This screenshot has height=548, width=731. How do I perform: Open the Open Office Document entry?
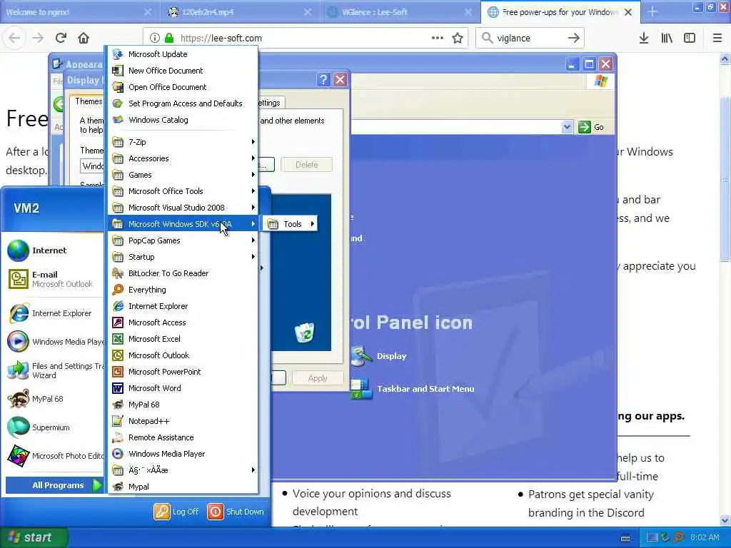(x=183, y=87)
